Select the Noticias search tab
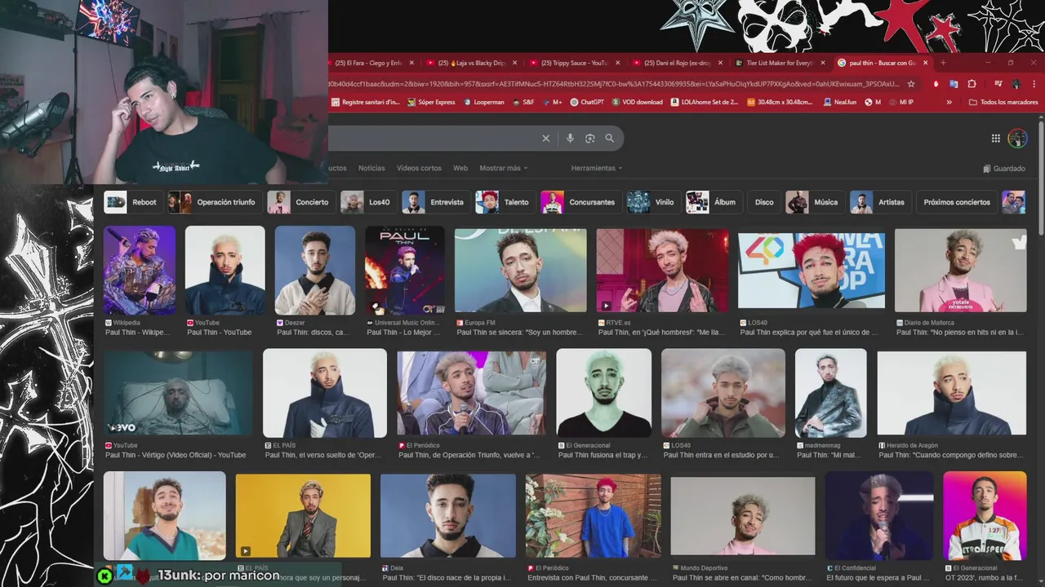Screen dimensions: 1045x587 [371, 168]
